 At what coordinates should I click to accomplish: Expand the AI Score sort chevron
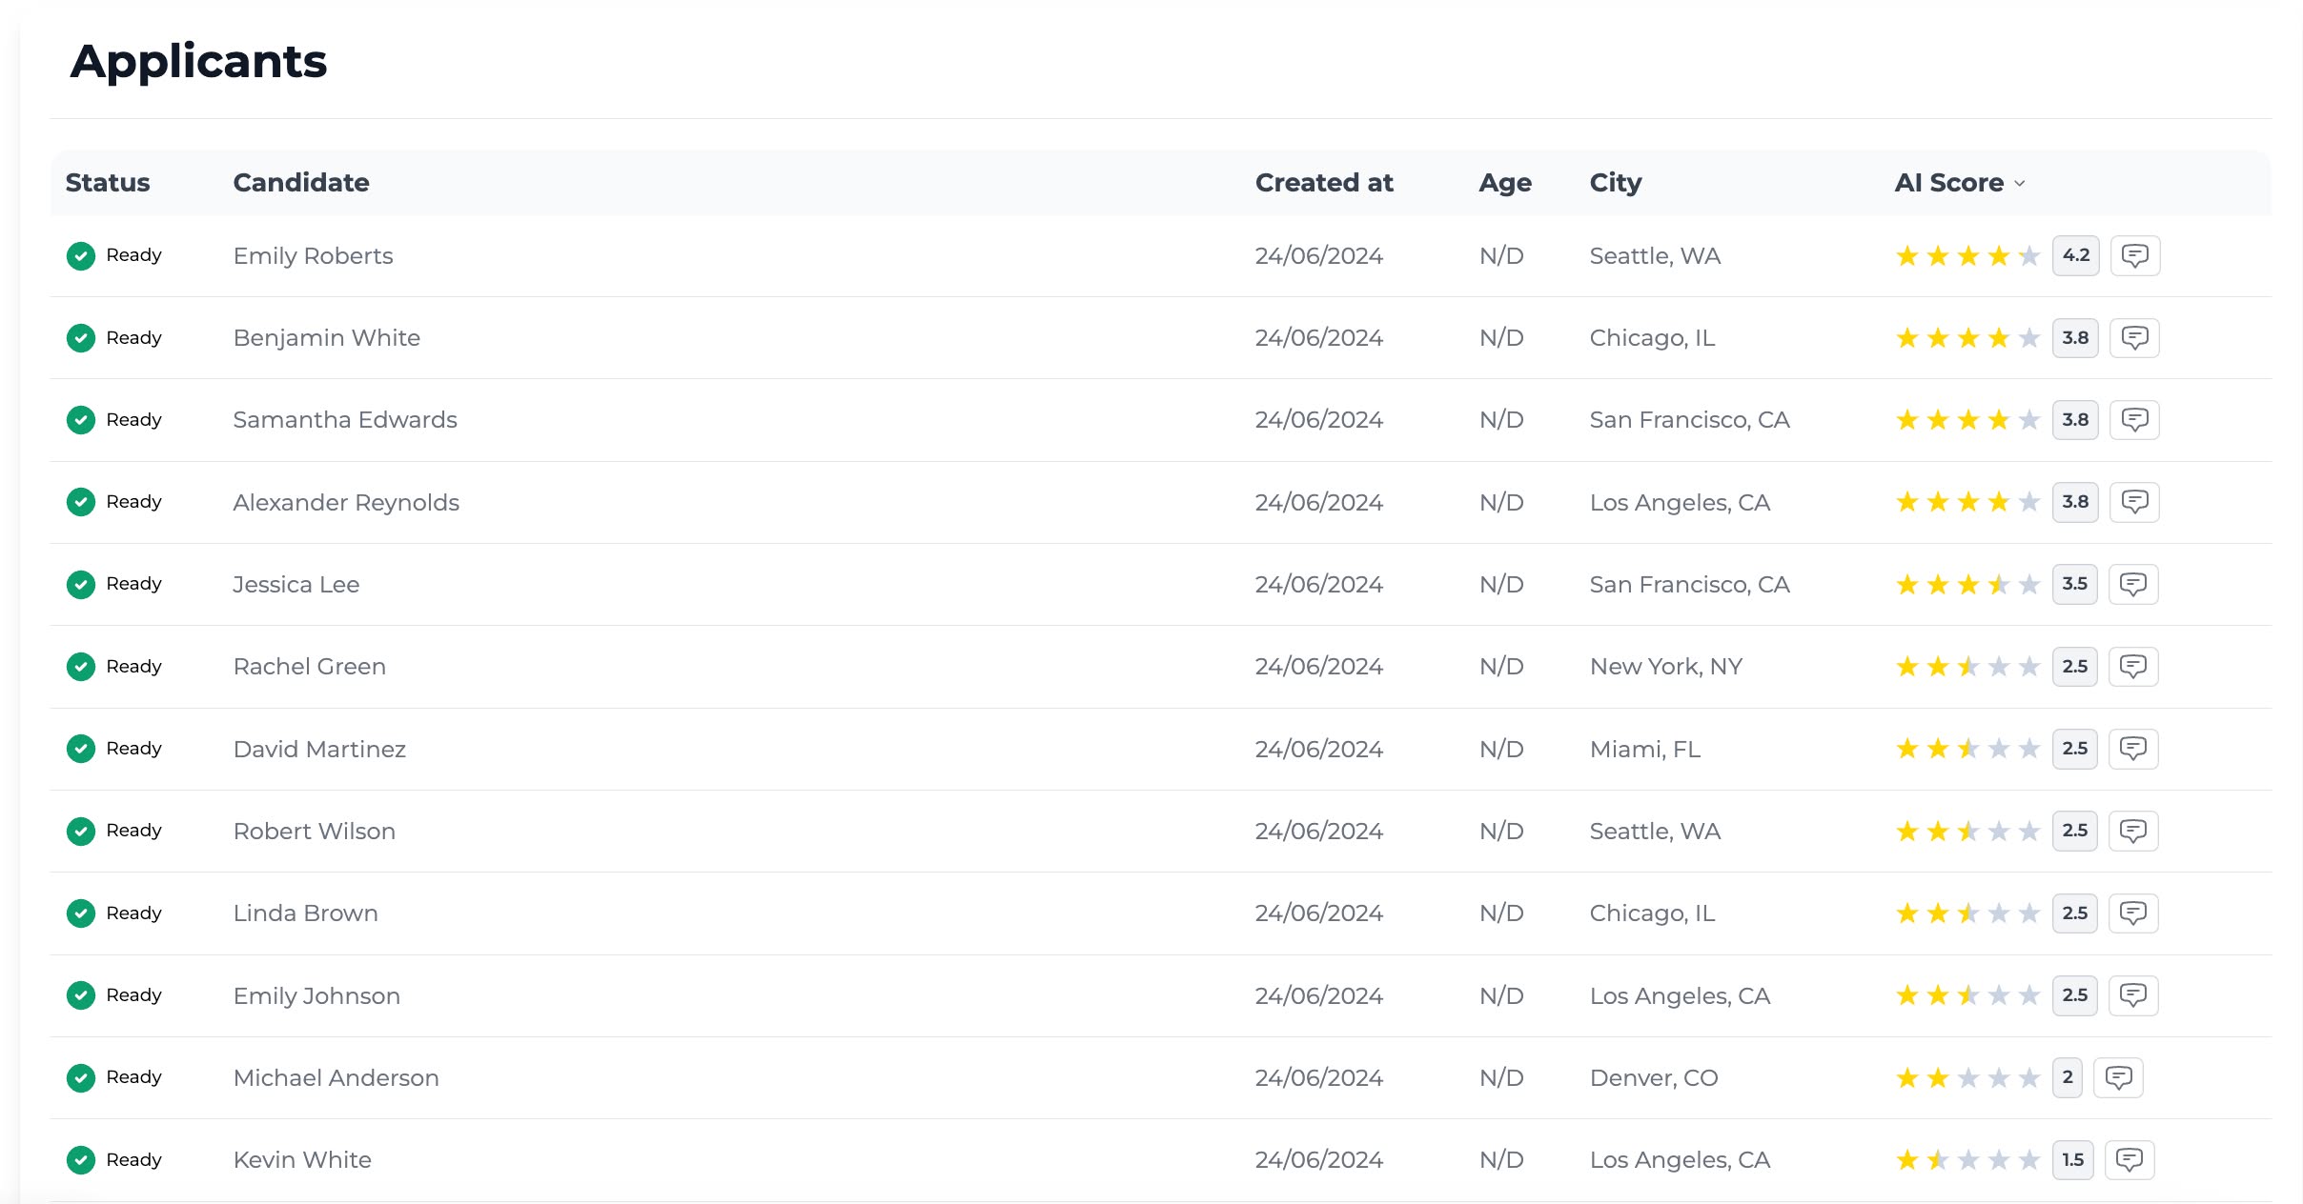[2020, 183]
